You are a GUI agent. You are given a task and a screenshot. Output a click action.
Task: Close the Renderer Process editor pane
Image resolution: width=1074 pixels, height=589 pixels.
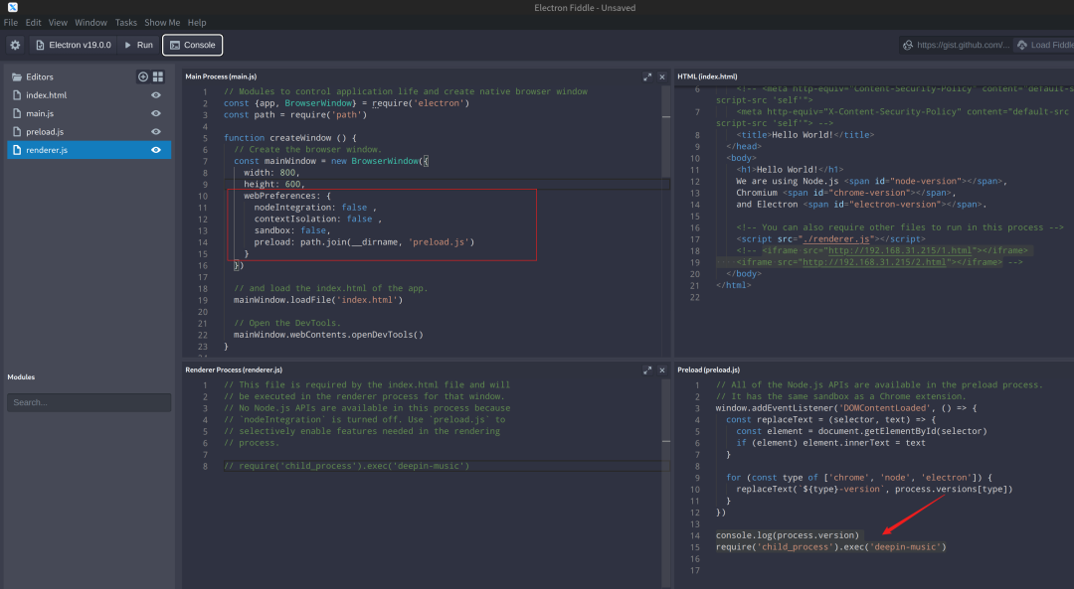[x=663, y=369]
